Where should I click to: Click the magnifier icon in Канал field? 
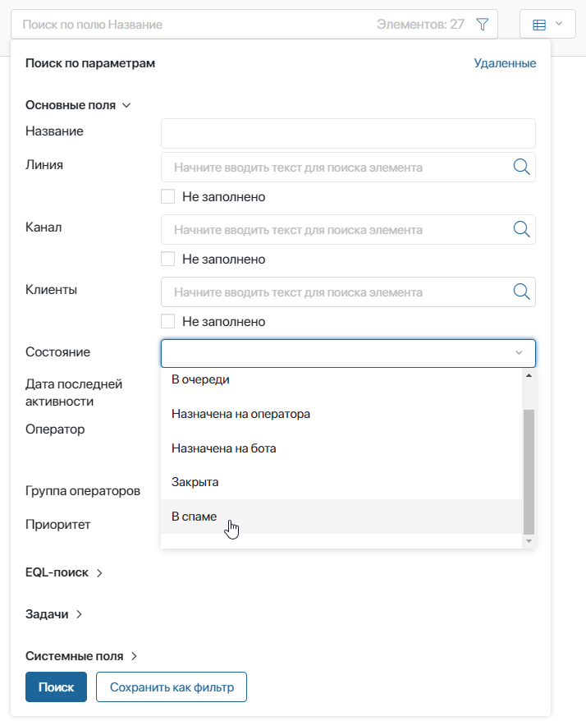click(521, 229)
